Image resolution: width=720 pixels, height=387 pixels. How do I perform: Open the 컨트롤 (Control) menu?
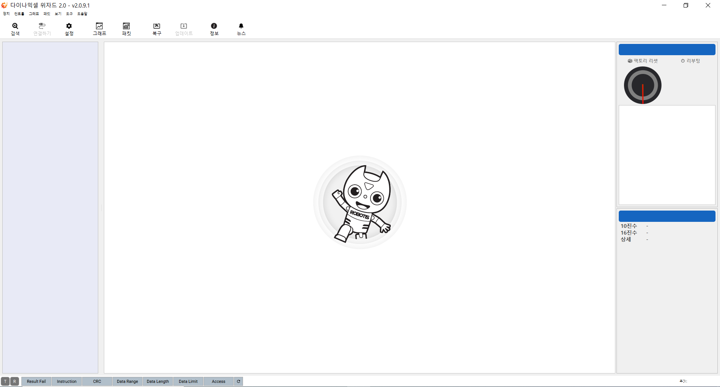click(x=19, y=14)
